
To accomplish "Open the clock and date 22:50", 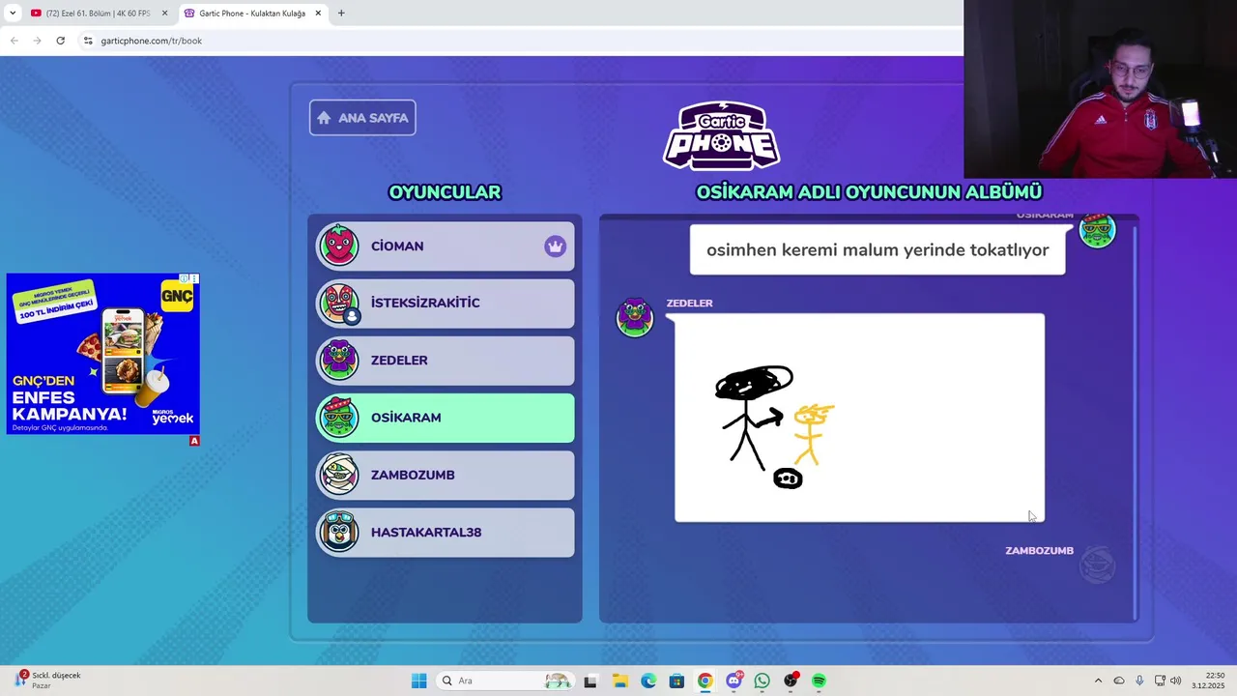I will tap(1208, 681).
